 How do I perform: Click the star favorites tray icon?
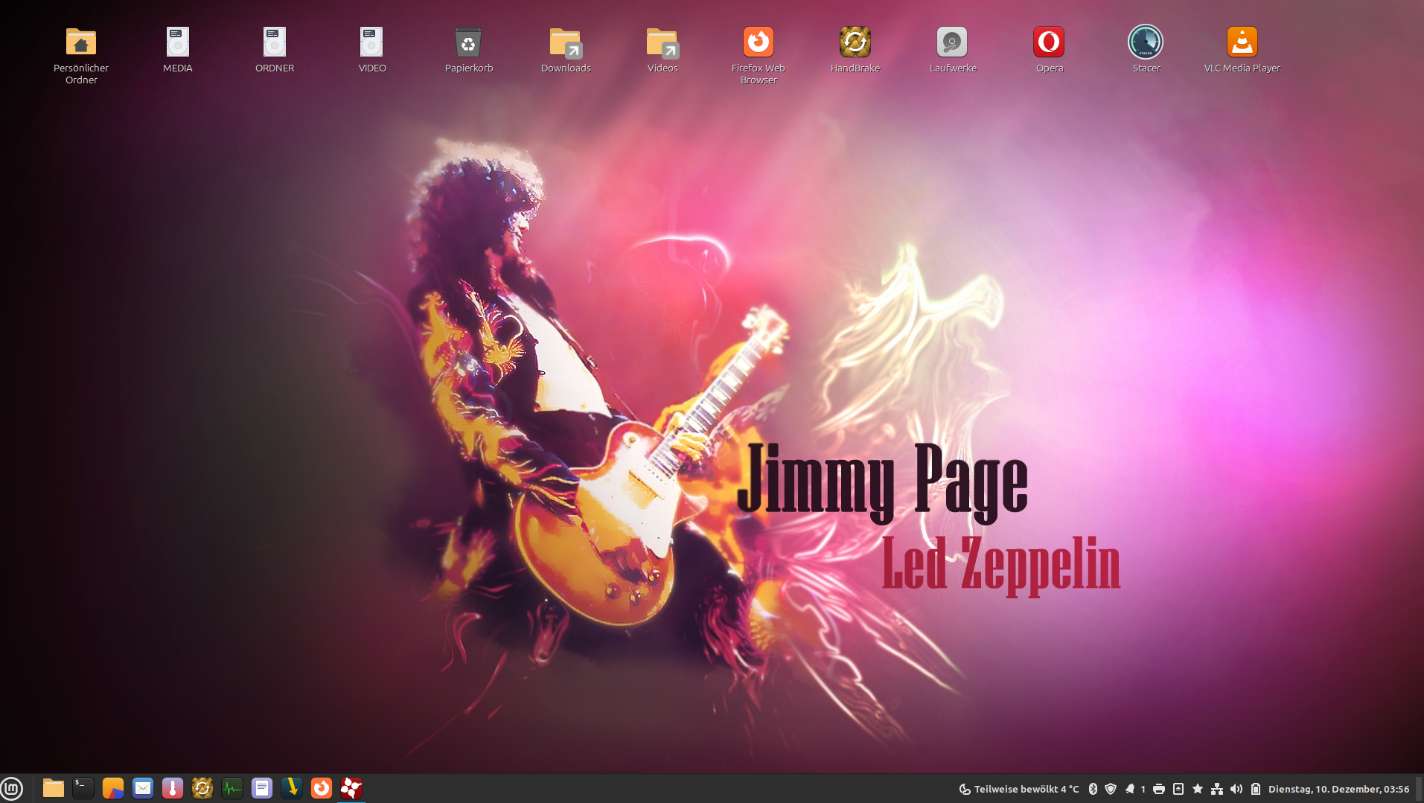[1198, 789]
